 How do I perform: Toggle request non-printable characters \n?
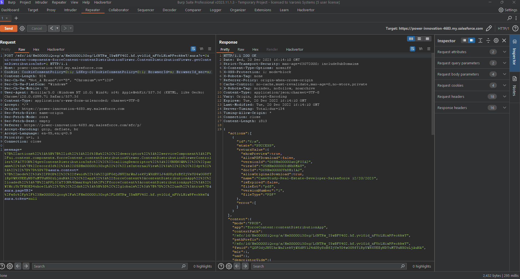tap(201, 49)
